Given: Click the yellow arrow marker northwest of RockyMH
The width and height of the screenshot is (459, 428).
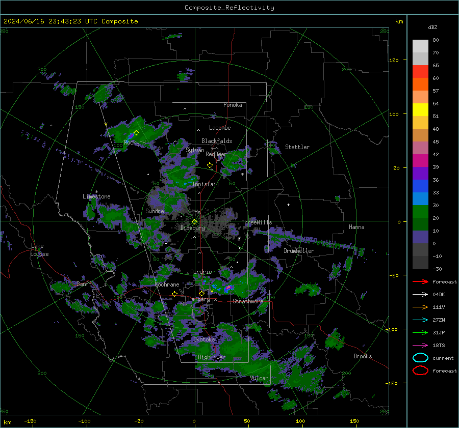Looking at the screenshot, I should pos(106,124).
